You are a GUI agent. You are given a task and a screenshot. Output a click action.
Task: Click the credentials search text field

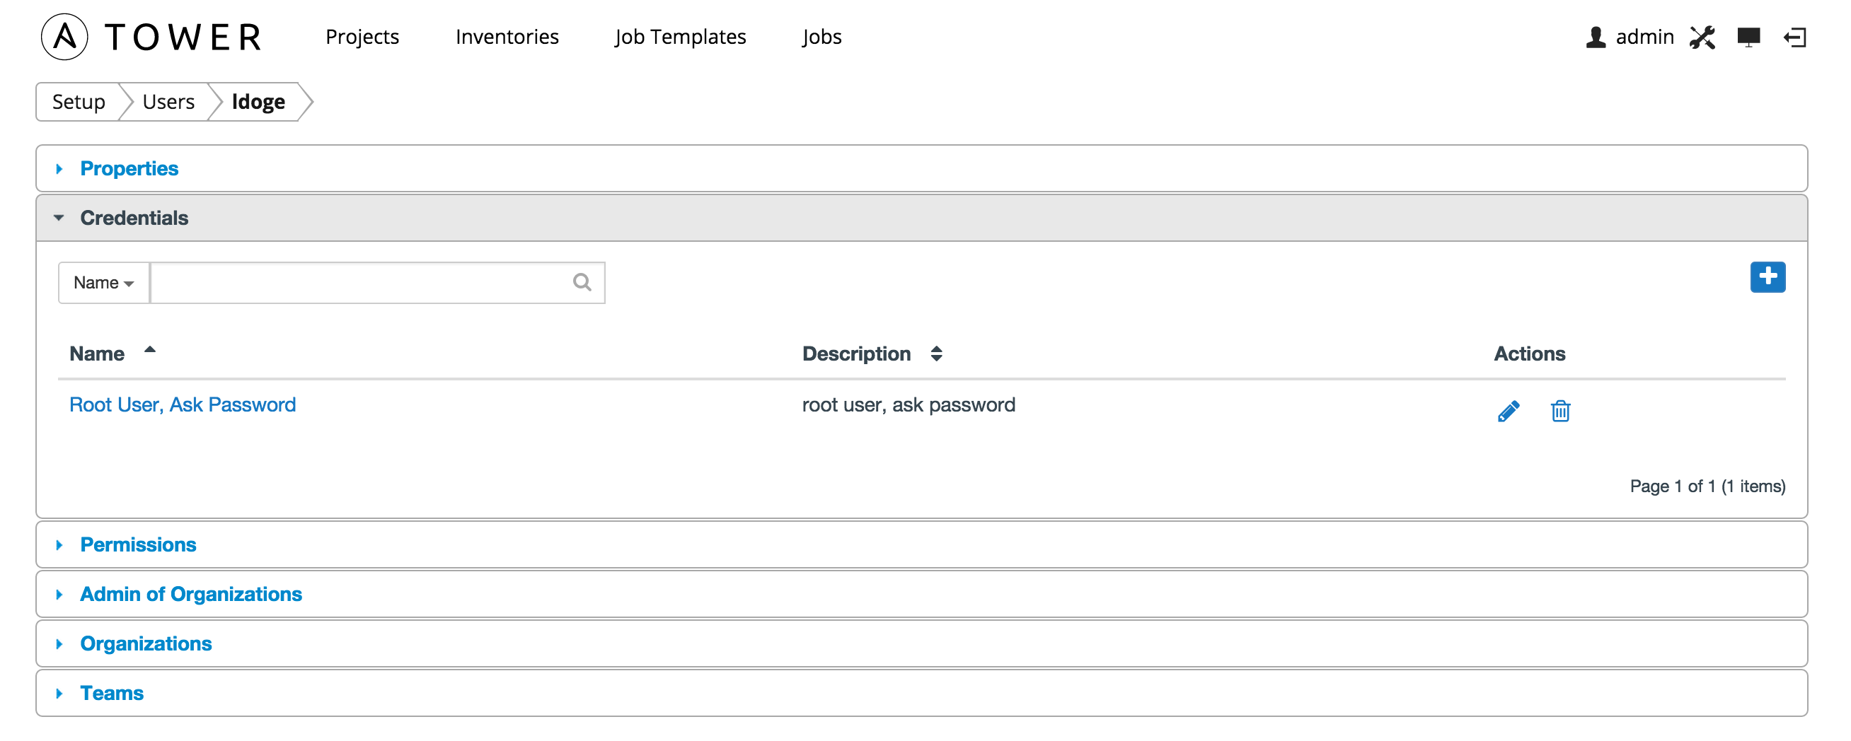point(359,283)
